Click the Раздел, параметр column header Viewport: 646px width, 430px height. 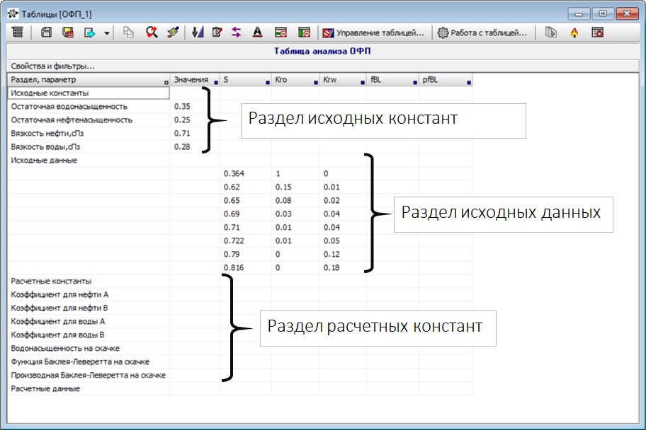88,80
